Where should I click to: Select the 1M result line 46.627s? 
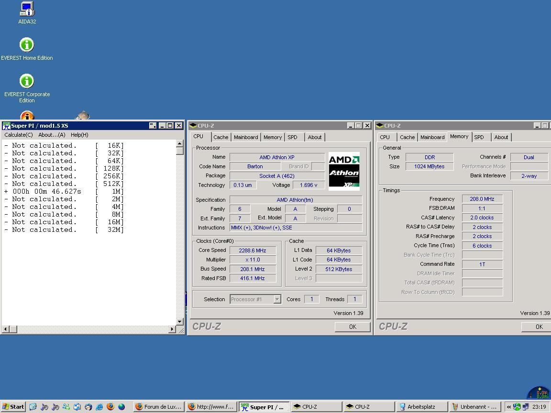[x=64, y=191]
